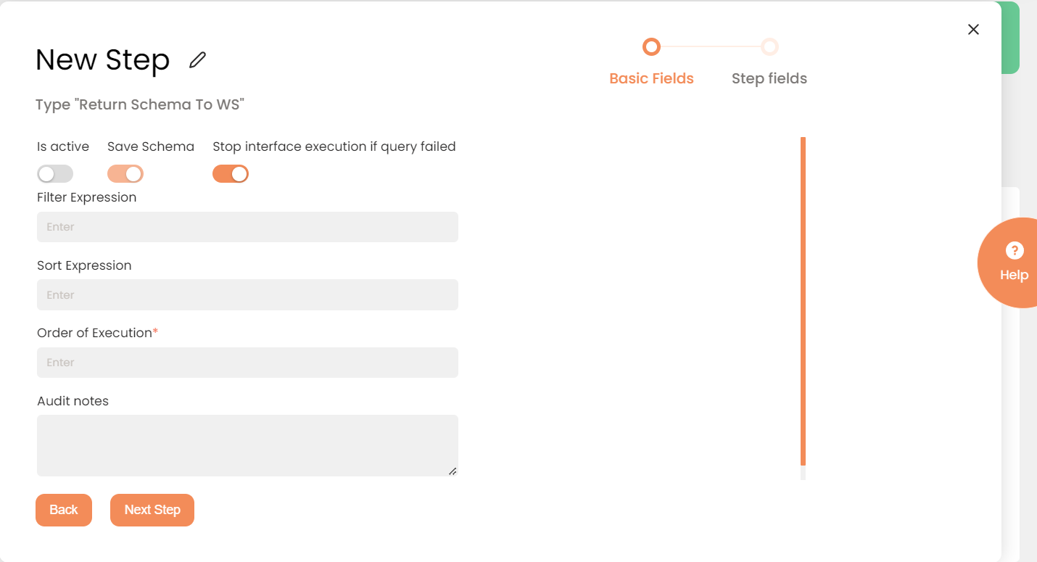Switch to the Basic Fields tab label
Viewport: 1037px width, 562px height.
point(651,78)
